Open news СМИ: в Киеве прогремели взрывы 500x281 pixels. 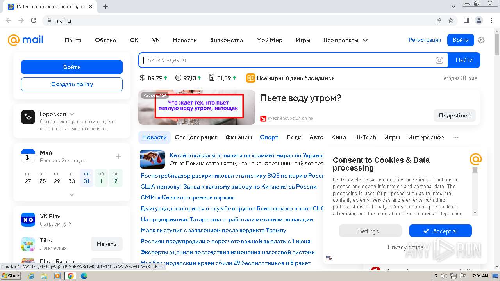pos(187,197)
